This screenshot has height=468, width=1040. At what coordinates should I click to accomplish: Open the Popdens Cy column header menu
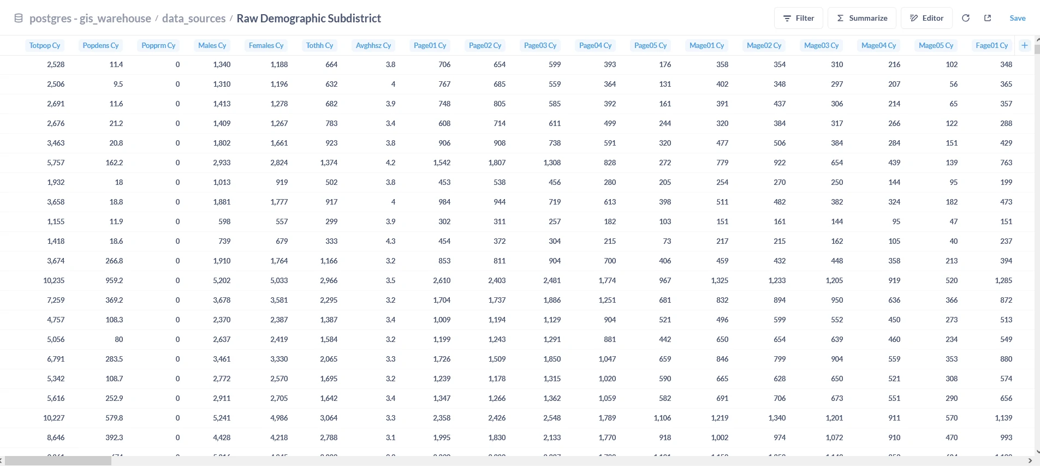(x=100, y=45)
